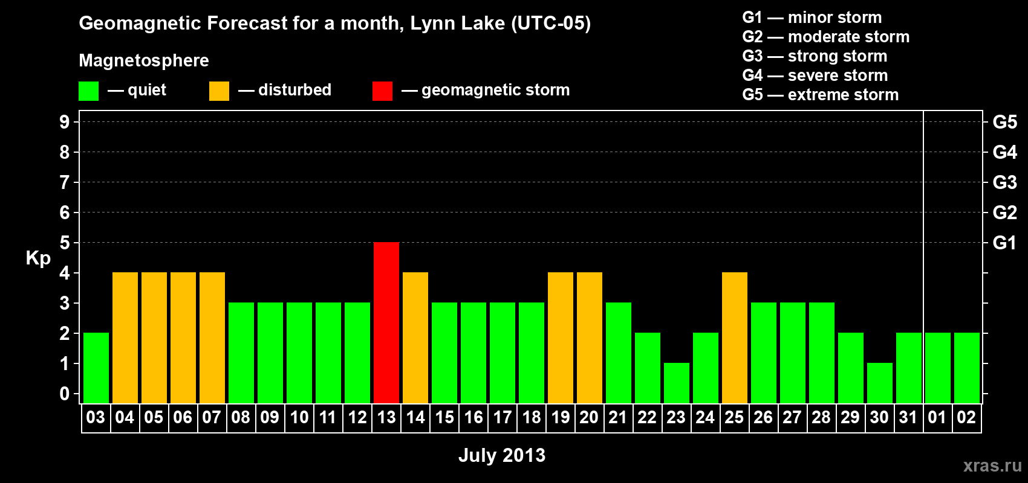Click the '— quiet' legend label
The image size is (1028, 483).
[x=137, y=91]
